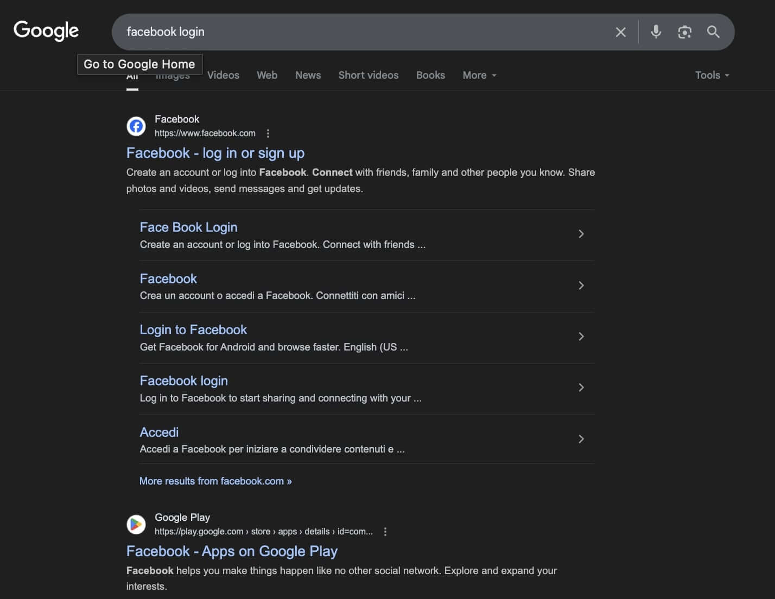Click the Google Play site name text
The width and height of the screenshot is (775, 599).
tap(182, 518)
